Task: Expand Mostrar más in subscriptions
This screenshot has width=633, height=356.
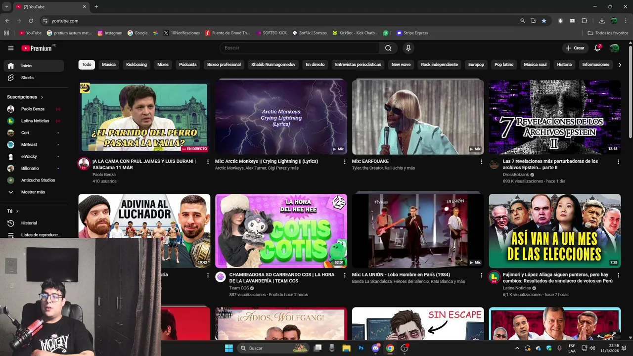Action: [x=34, y=192]
